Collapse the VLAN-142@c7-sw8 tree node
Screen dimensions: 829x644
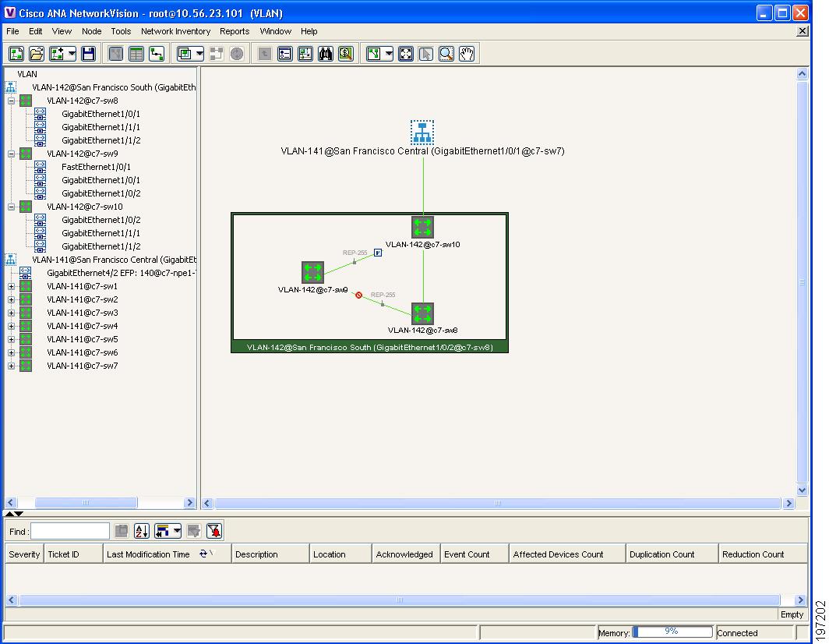(x=11, y=101)
